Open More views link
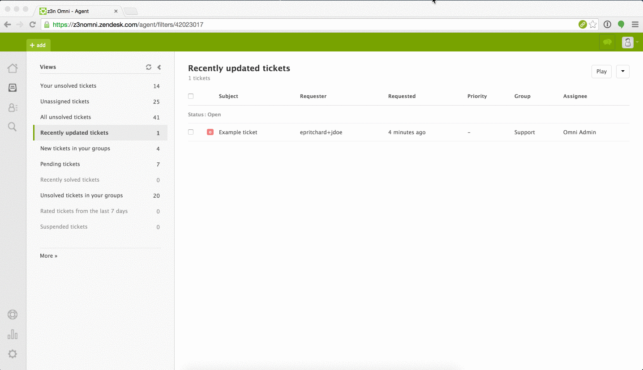Image resolution: width=643 pixels, height=370 pixels. (x=48, y=255)
